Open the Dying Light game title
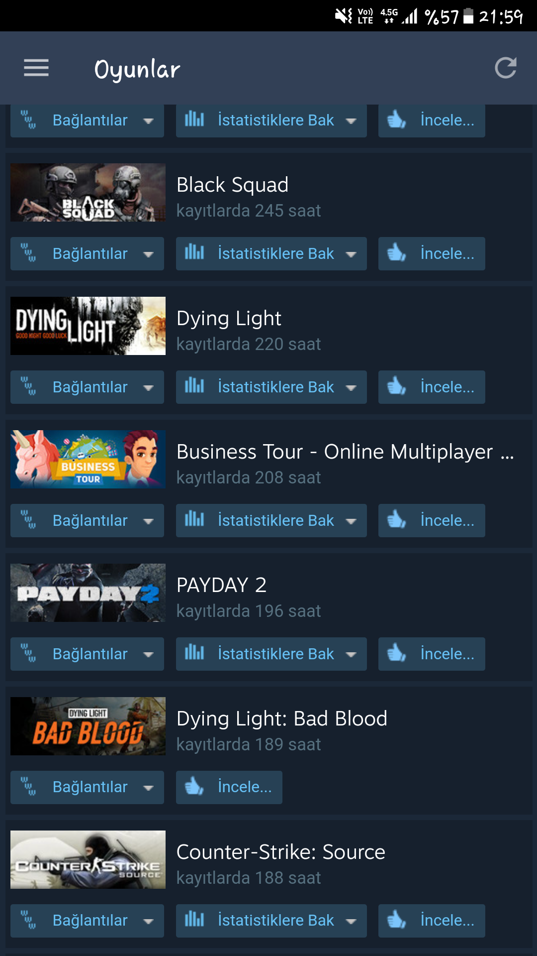The image size is (537, 956). click(229, 319)
